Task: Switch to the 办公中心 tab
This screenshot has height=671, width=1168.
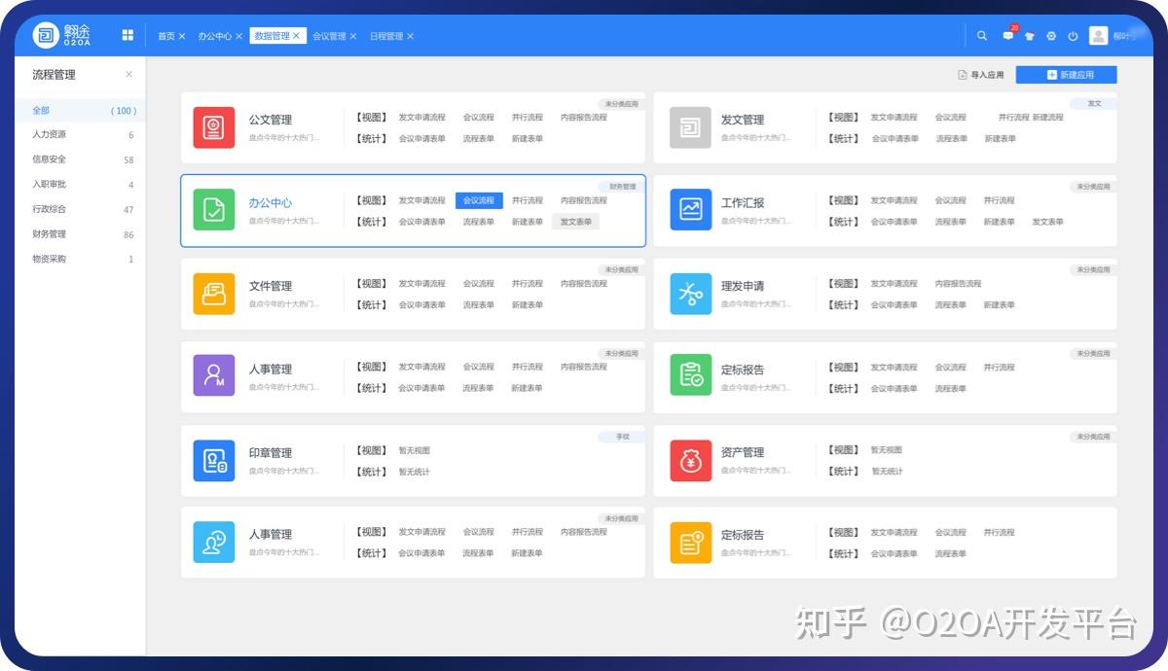Action: click(x=215, y=36)
